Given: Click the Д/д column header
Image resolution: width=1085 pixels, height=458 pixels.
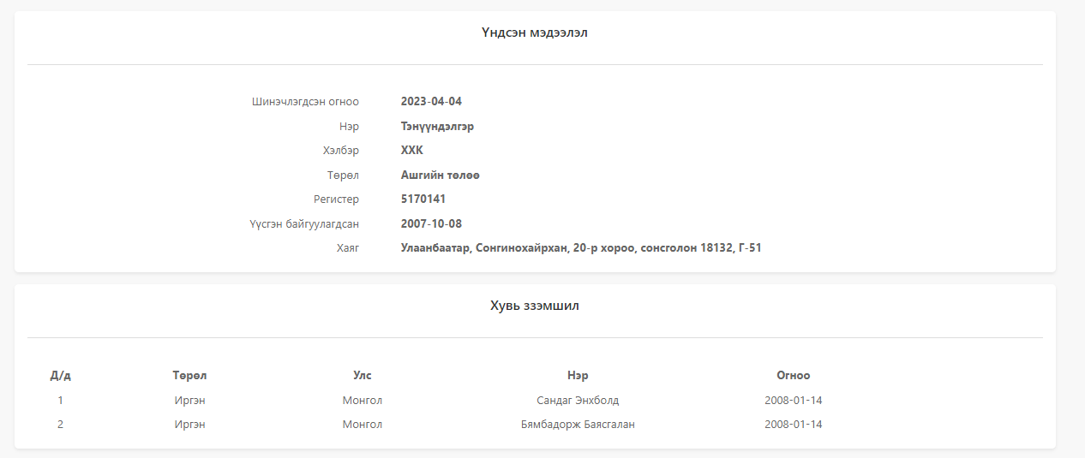Looking at the screenshot, I should pyautogui.click(x=61, y=376).
